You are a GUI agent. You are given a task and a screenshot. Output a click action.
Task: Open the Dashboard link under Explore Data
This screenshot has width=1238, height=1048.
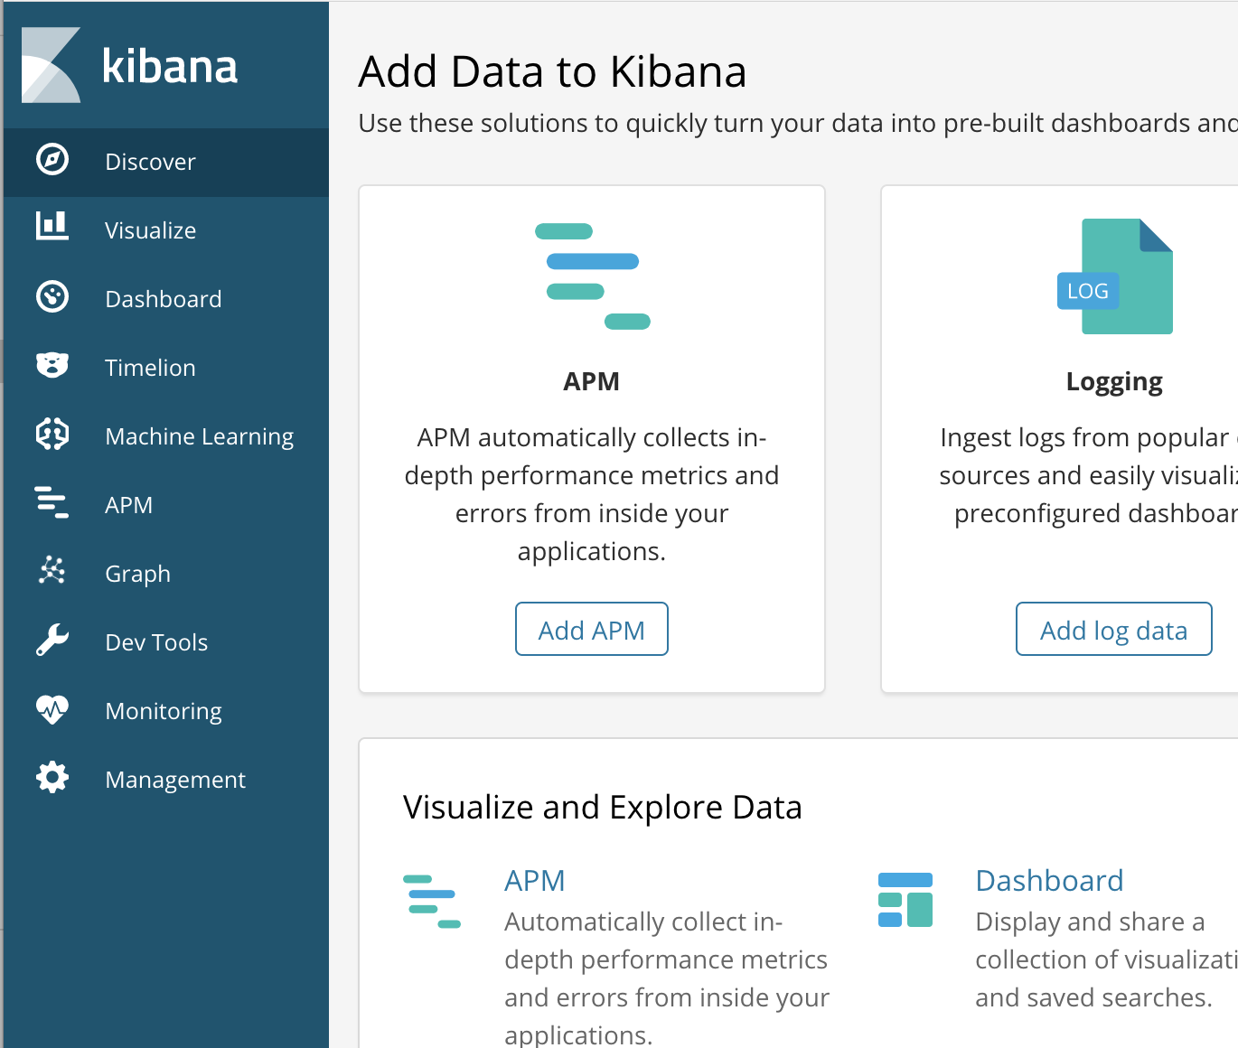point(1050,880)
